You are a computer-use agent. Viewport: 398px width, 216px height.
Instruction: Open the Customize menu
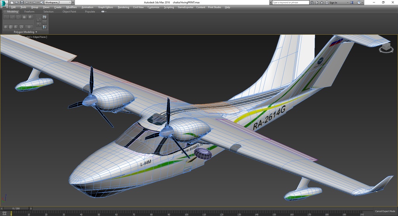[x=154, y=7]
